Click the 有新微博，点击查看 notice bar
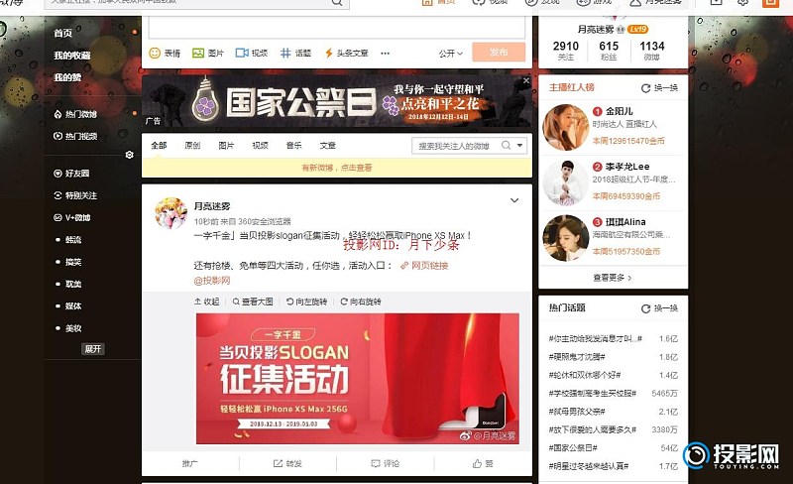Viewport: 793px width, 484px height. [337, 168]
